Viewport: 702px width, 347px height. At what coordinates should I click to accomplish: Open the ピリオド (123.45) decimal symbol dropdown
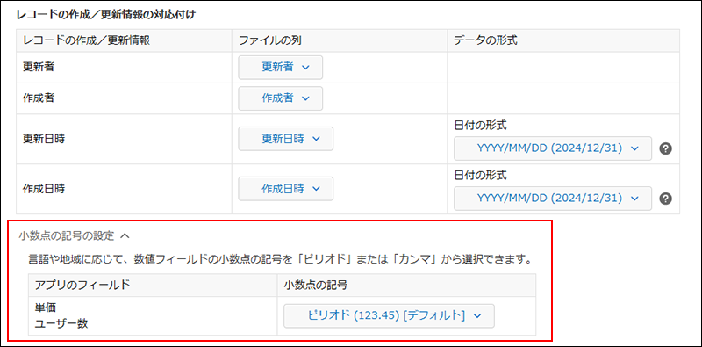point(389,315)
